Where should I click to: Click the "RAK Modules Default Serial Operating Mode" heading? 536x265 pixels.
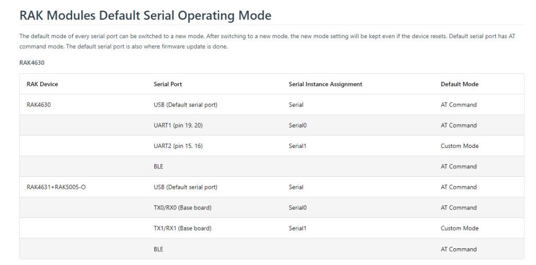pos(146,16)
